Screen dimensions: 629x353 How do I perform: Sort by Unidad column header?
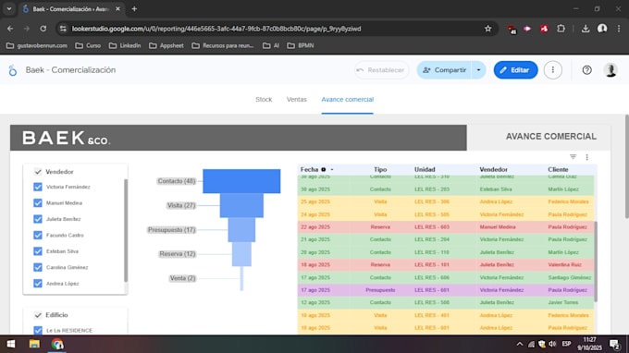[x=425, y=169]
